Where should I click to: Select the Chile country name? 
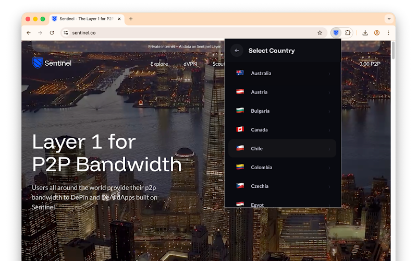pos(256,149)
